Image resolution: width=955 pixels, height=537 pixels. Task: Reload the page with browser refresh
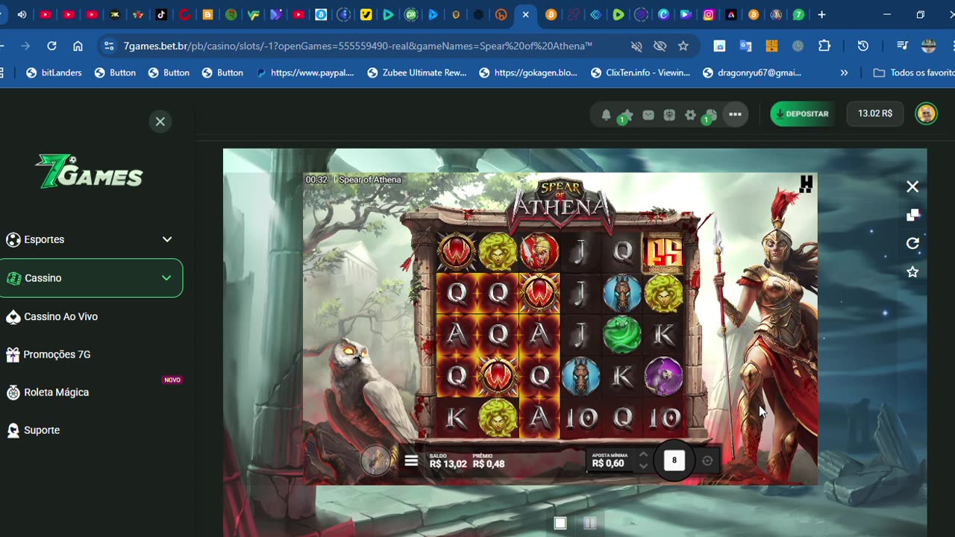tap(51, 45)
